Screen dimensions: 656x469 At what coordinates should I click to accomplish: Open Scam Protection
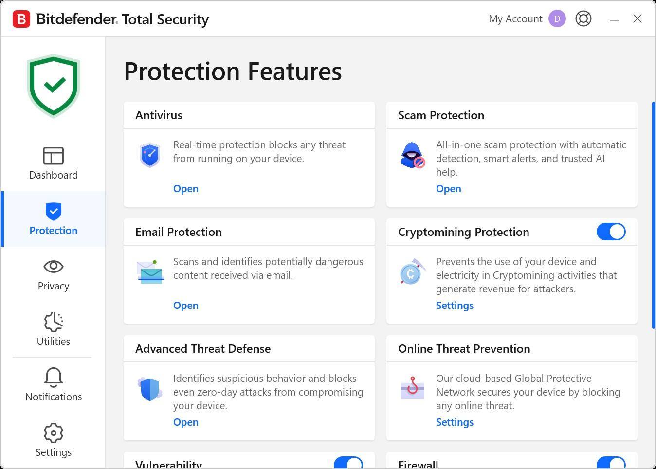[448, 188]
